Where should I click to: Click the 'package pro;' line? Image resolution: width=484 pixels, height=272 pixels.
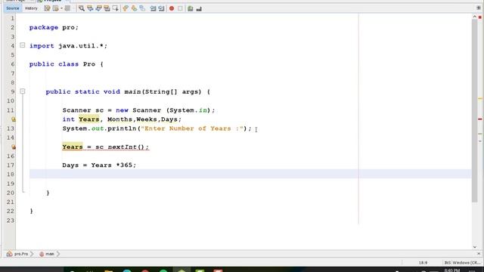pos(54,27)
